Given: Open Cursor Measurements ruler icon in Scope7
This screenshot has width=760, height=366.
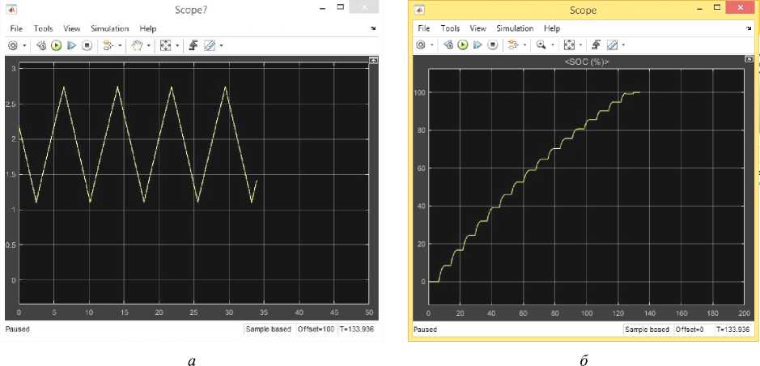Looking at the screenshot, I should tap(210, 45).
